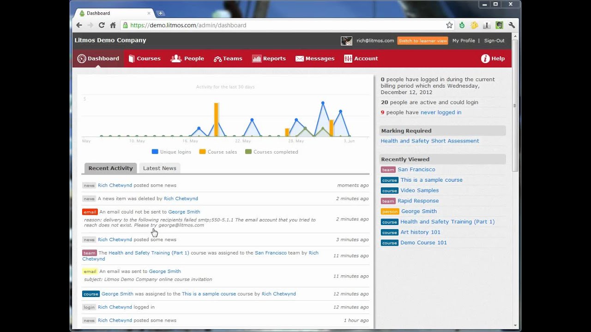Open Video Samples course
Screen dimensions: 591x332
(420, 190)
